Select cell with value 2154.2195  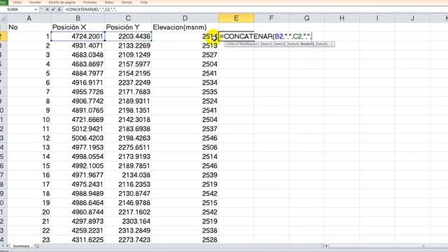click(128, 73)
